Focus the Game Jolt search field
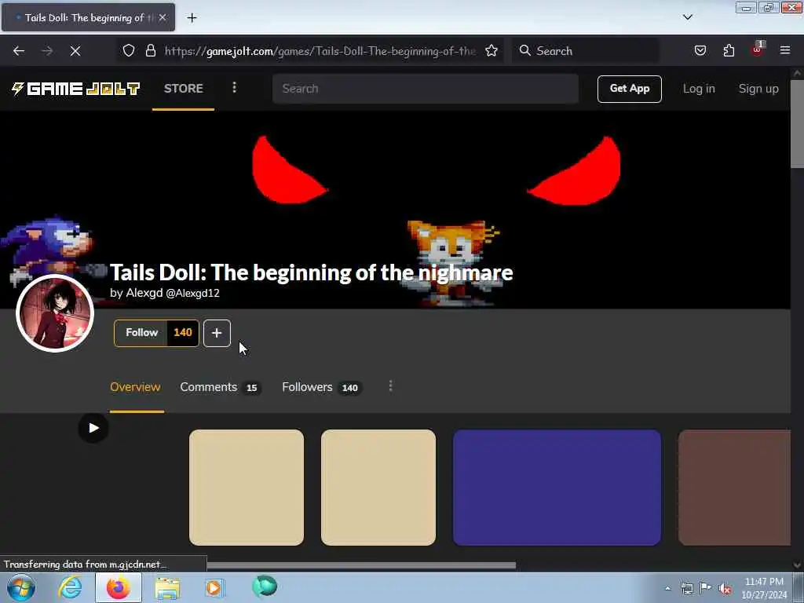The image size is (804, 603). [x=425, y=89]
